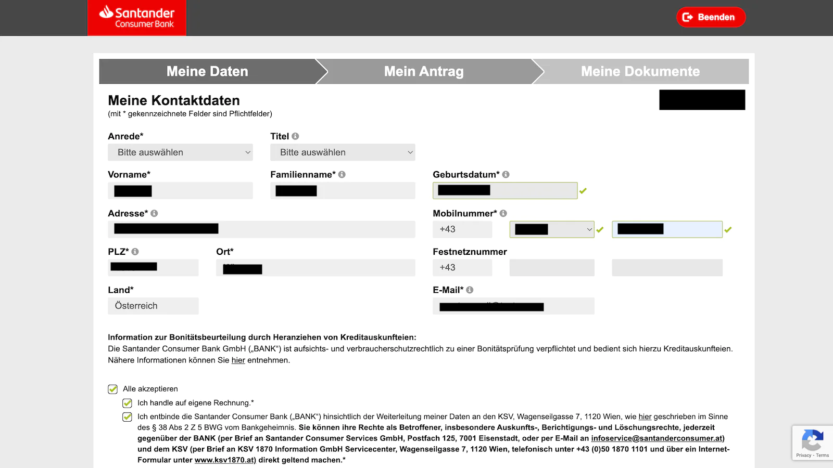Open the Titel dropdown
833x468 pixels.
pyautogui.click(x=343, y=152)
